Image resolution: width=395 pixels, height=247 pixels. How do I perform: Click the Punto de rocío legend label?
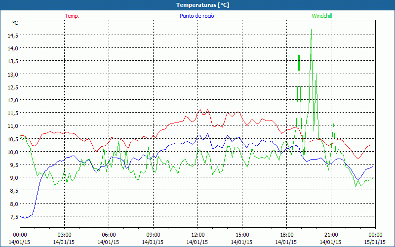[x=197, y=16]
